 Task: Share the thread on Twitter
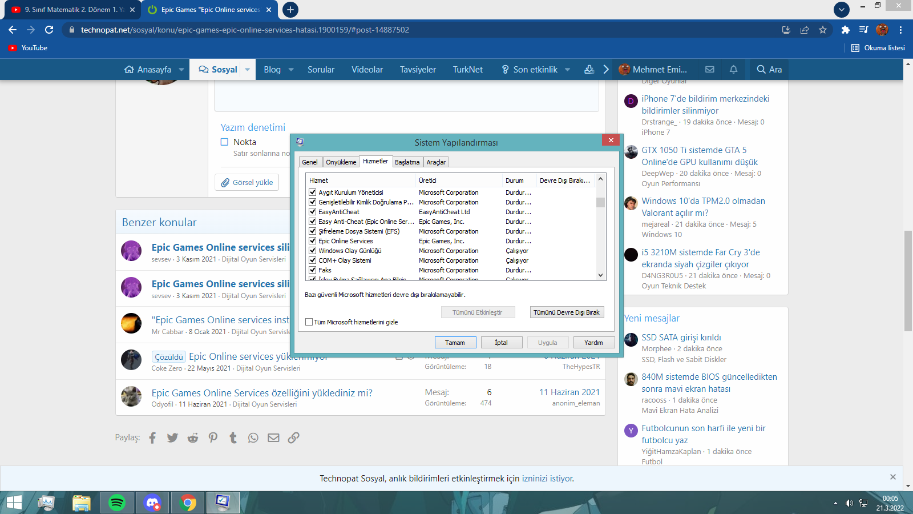click(172, 437)
